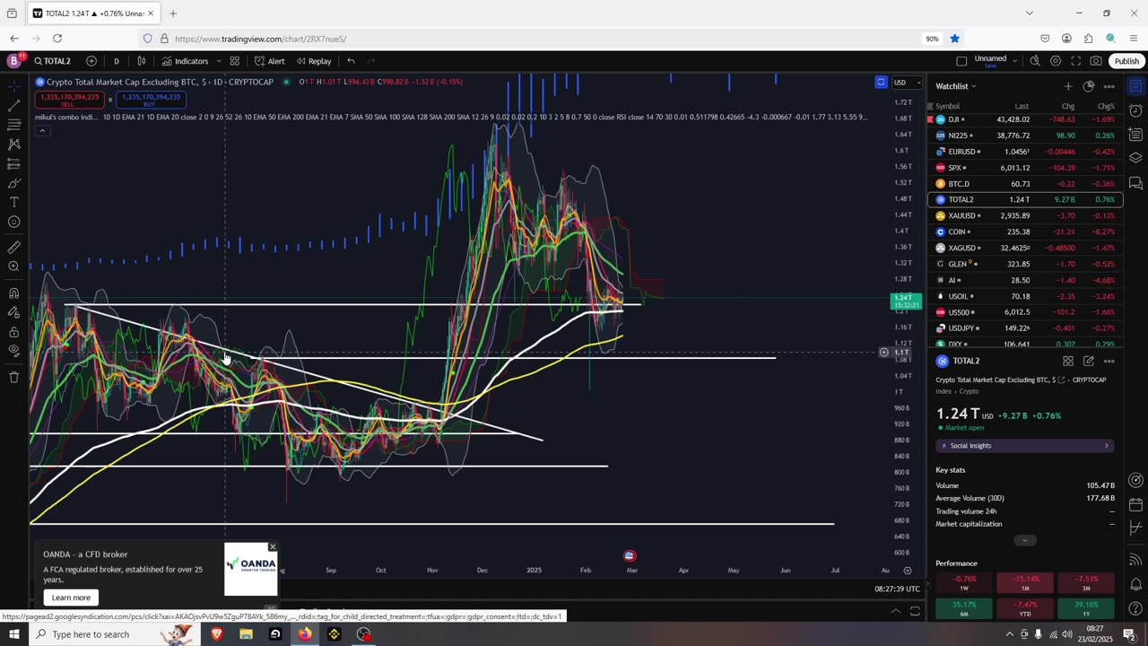Open the forecasting and measurement tools
The height and width of the screenshot is (646, 1148).
pyautogui.click(x=13, y=164)
